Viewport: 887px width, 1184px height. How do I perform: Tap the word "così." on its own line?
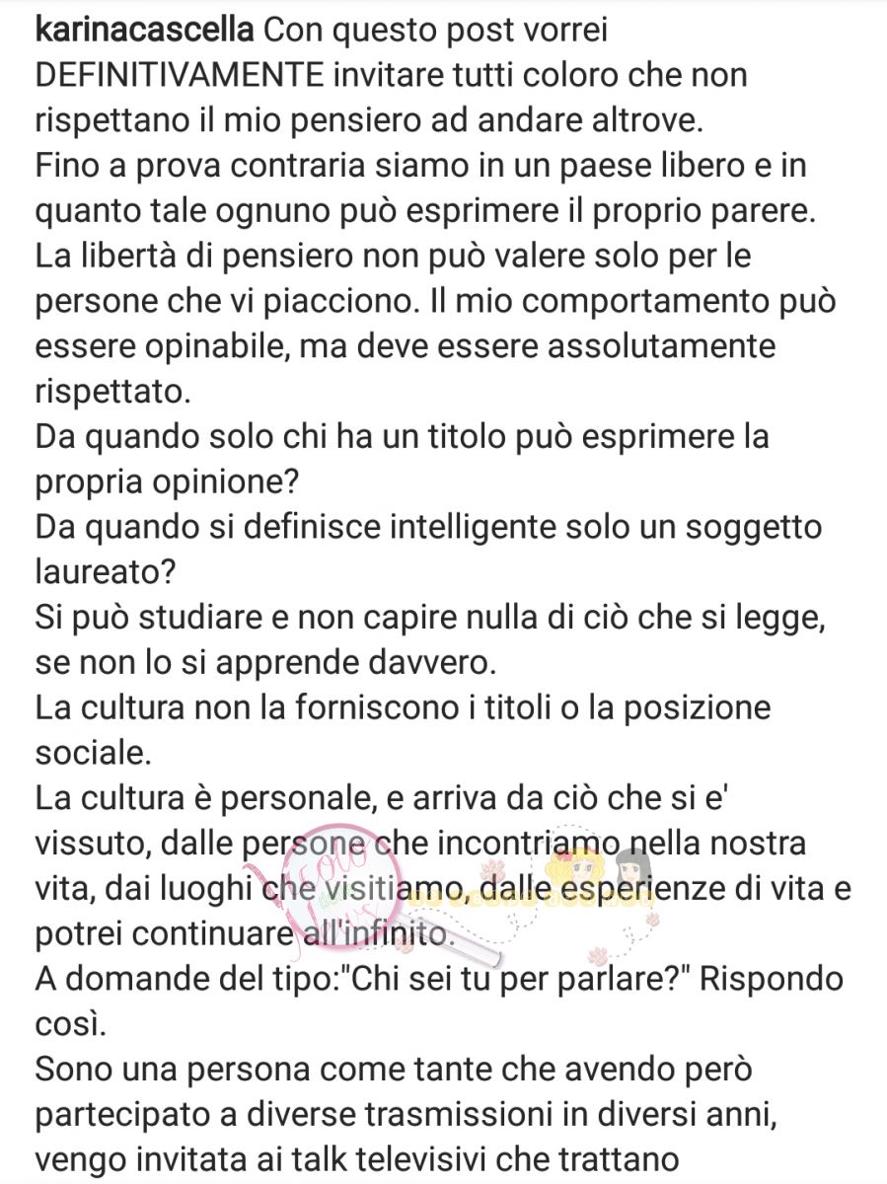(x=67, y=1023)
